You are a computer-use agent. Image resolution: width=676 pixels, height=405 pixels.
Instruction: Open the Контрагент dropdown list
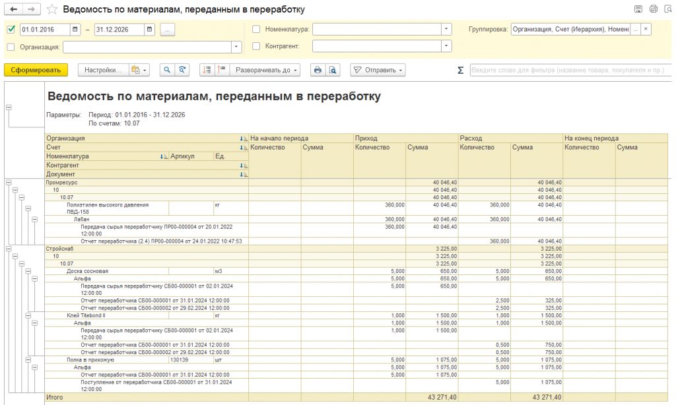pyautogui.click(x=446, y=46)
